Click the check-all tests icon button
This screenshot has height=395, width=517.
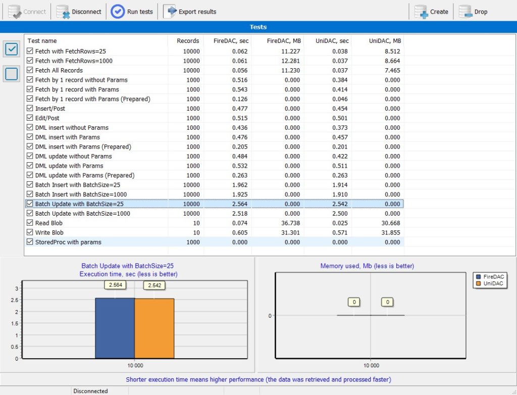coord(12,49)
